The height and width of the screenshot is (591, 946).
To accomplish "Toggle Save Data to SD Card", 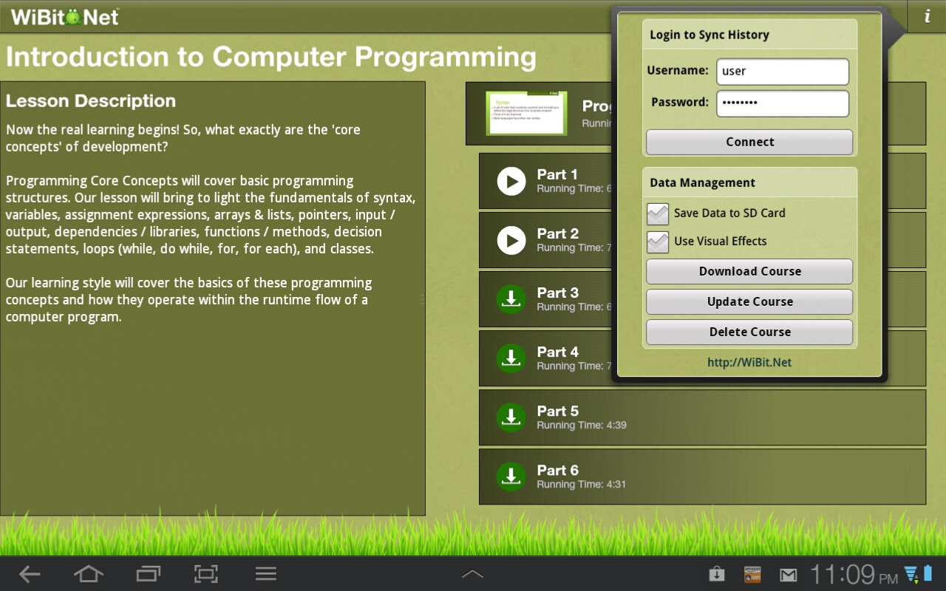I will 657,213.
